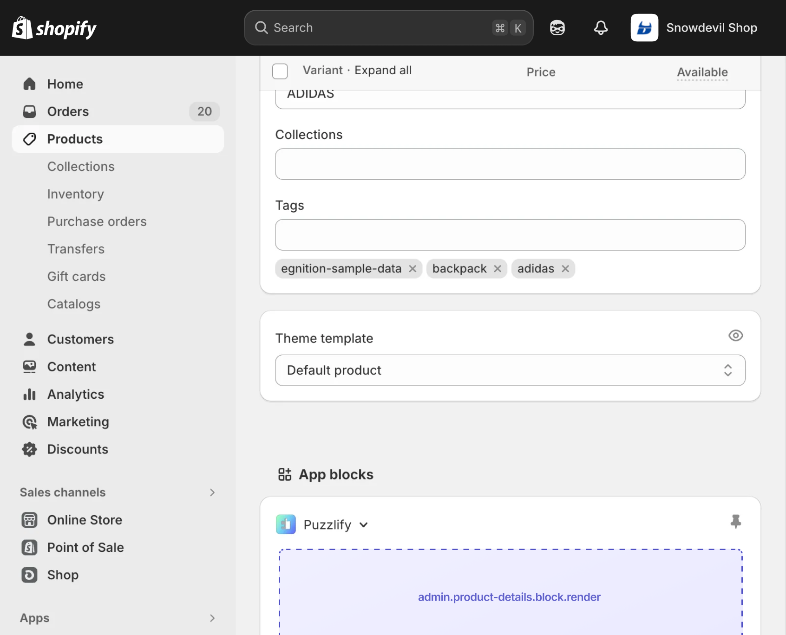Click the search magnifier icon
Image resolution: width=786 pixels, height=635 pixels.
[262, 28]
